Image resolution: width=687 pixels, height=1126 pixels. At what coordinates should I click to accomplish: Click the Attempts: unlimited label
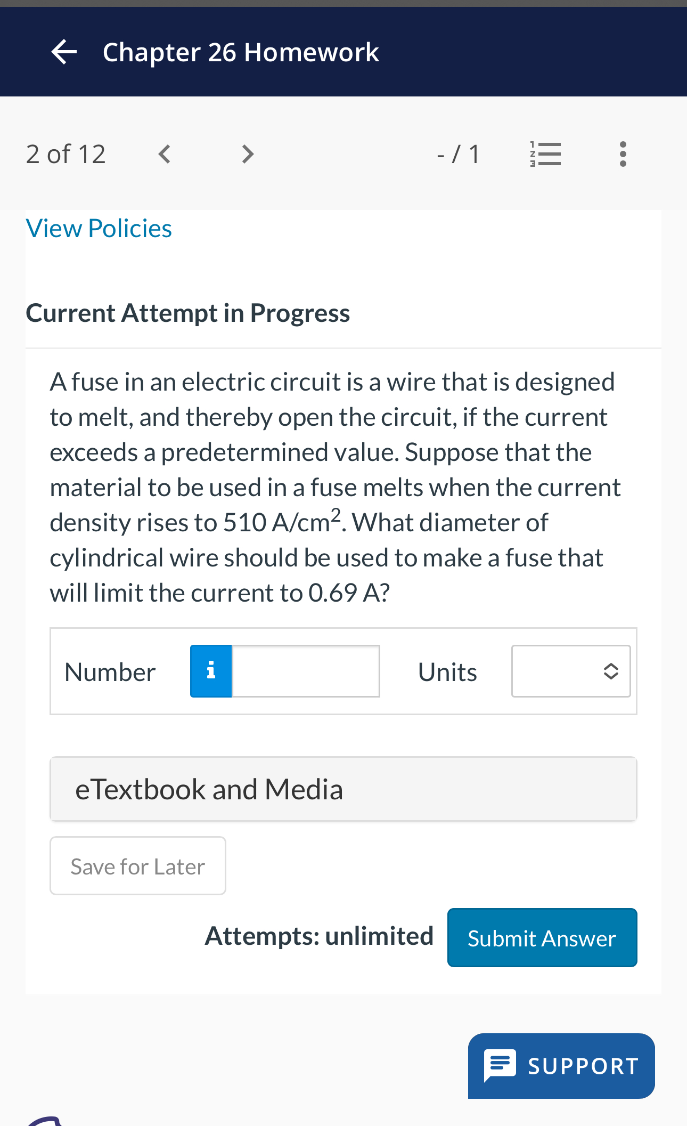[x=319, y=936]
